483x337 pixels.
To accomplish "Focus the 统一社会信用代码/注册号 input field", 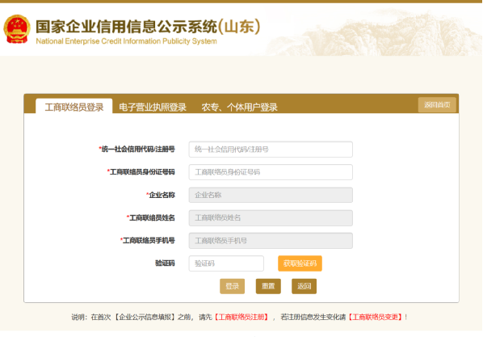I will pyautogui.click(x=271, y=150).
